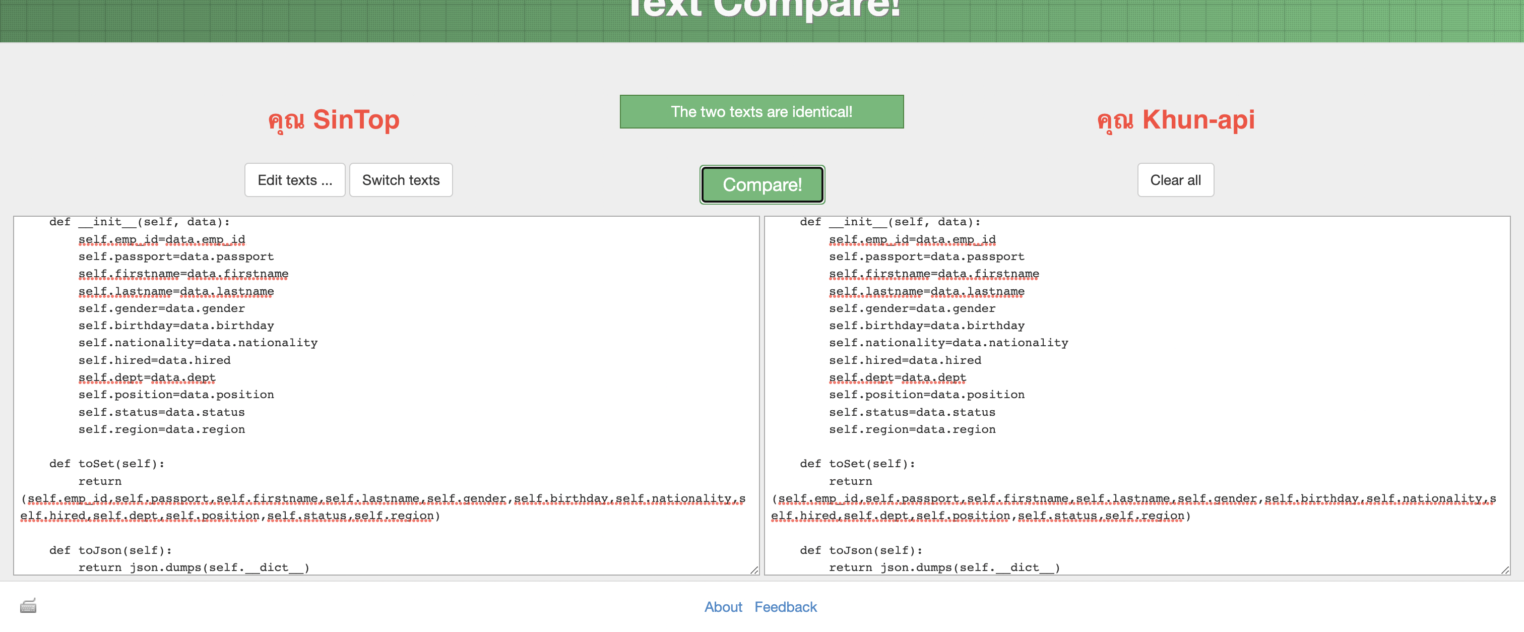Viewport: 1524px width, 632px height.
Task: Click the คุณ SinTop heading
Action: coord(334,119)
